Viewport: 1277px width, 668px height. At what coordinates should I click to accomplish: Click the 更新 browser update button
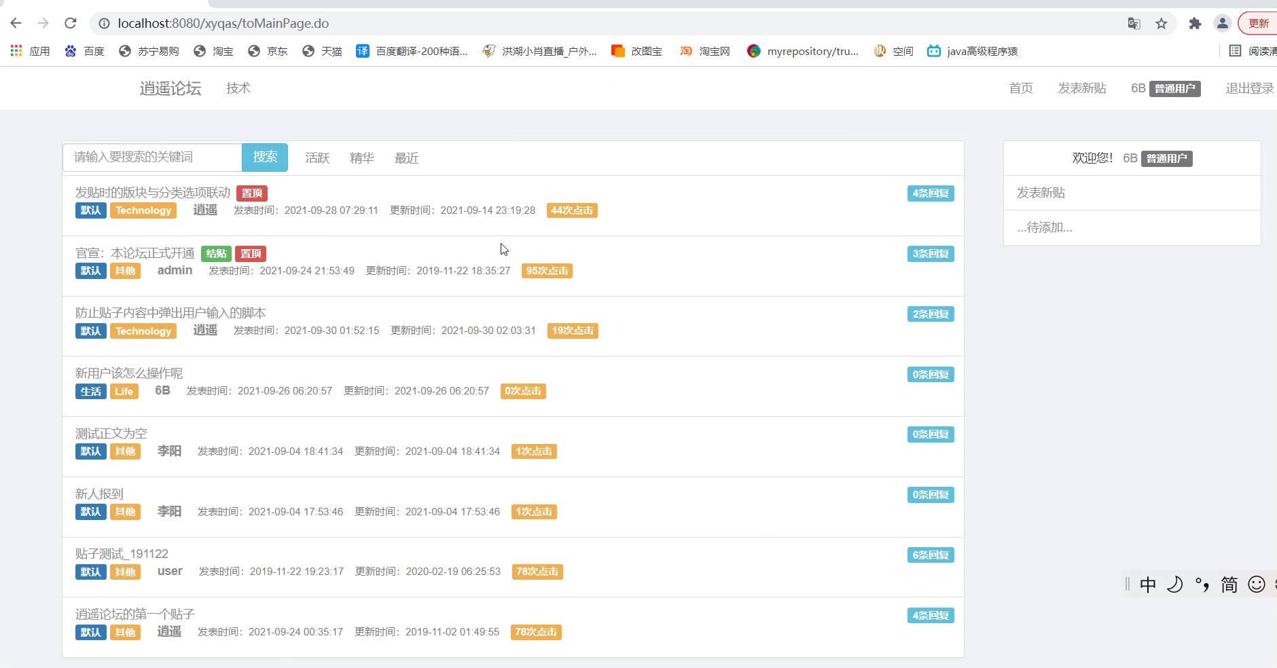1258,24
